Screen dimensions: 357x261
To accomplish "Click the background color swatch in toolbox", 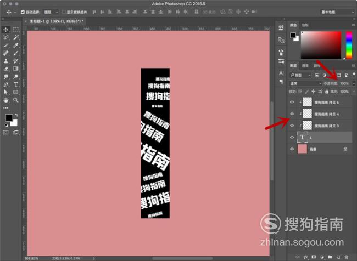I will 15,124.
